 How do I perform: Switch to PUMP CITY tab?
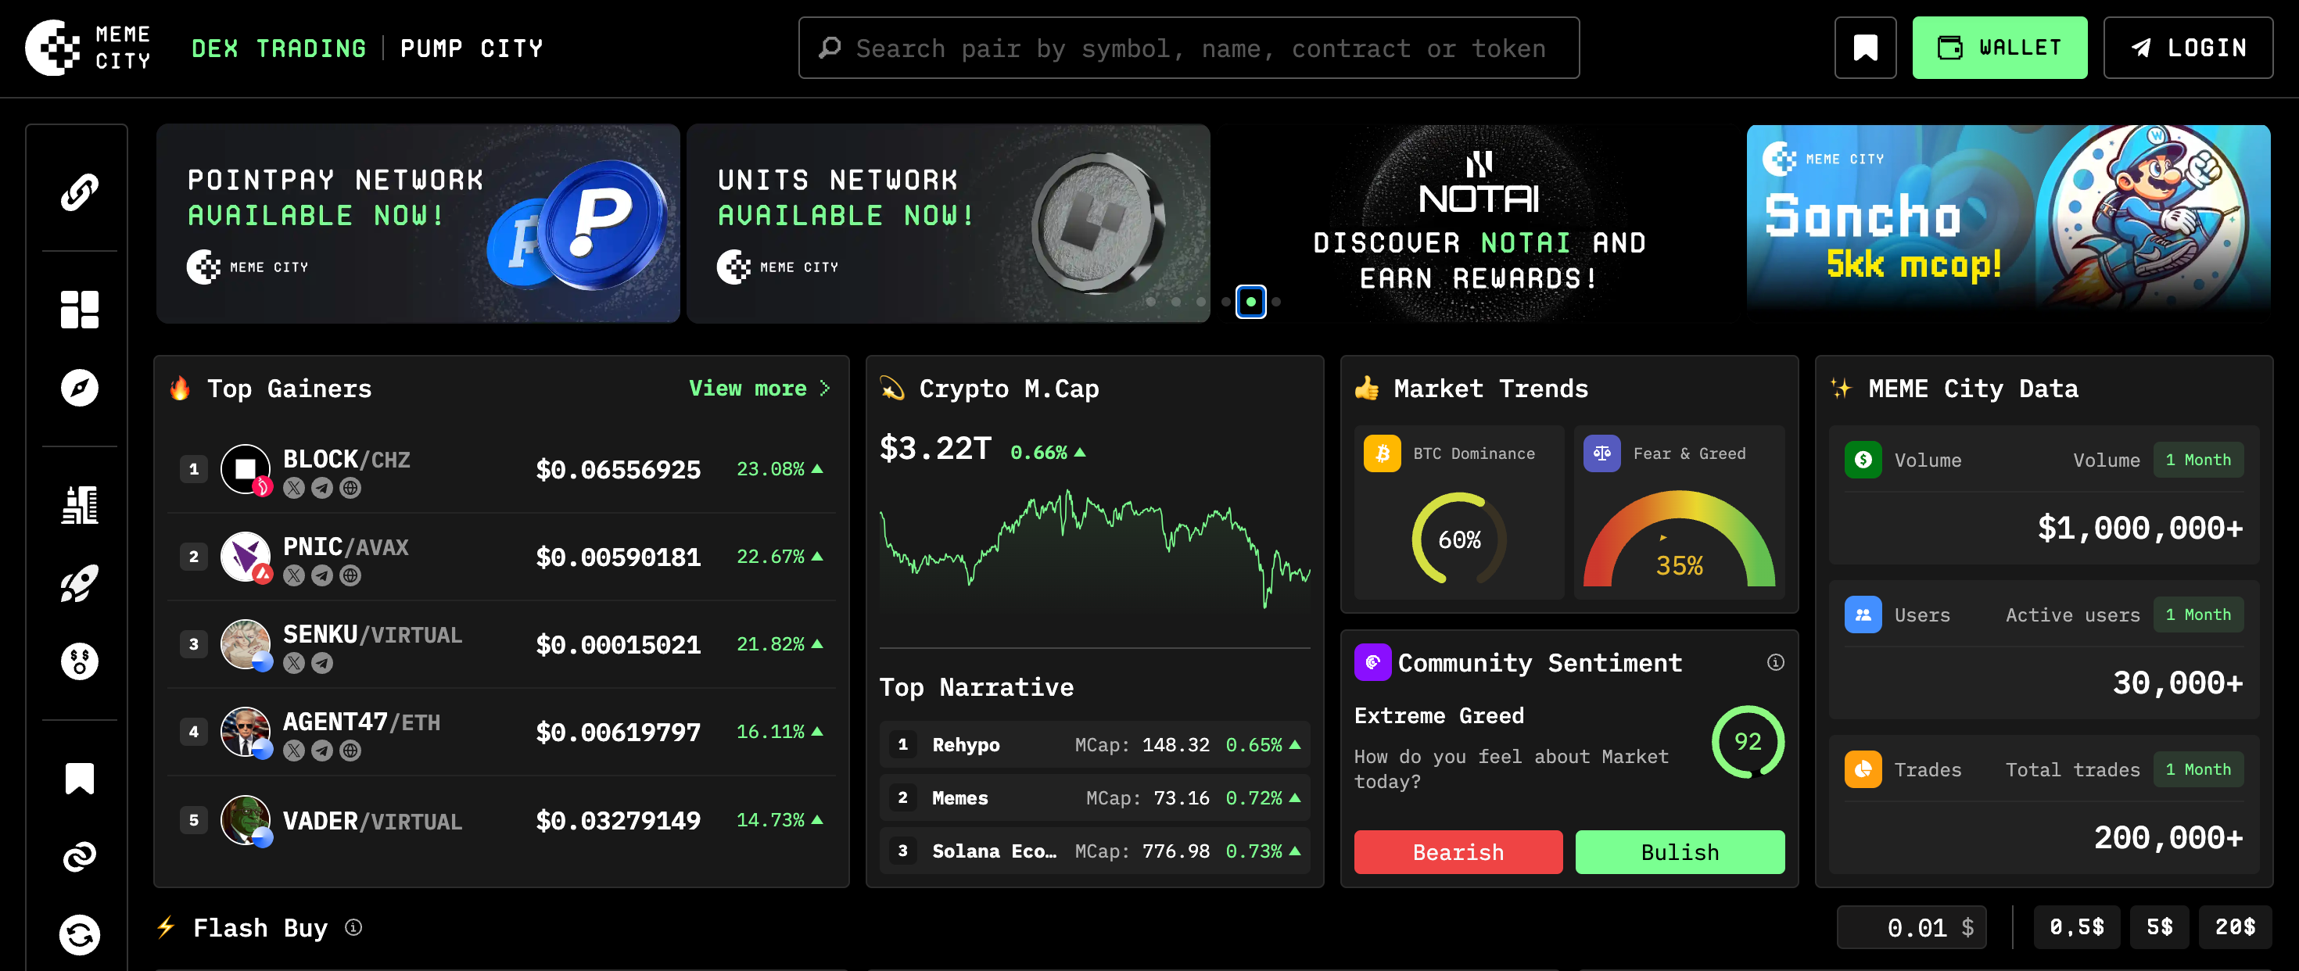tap(472, 48)
